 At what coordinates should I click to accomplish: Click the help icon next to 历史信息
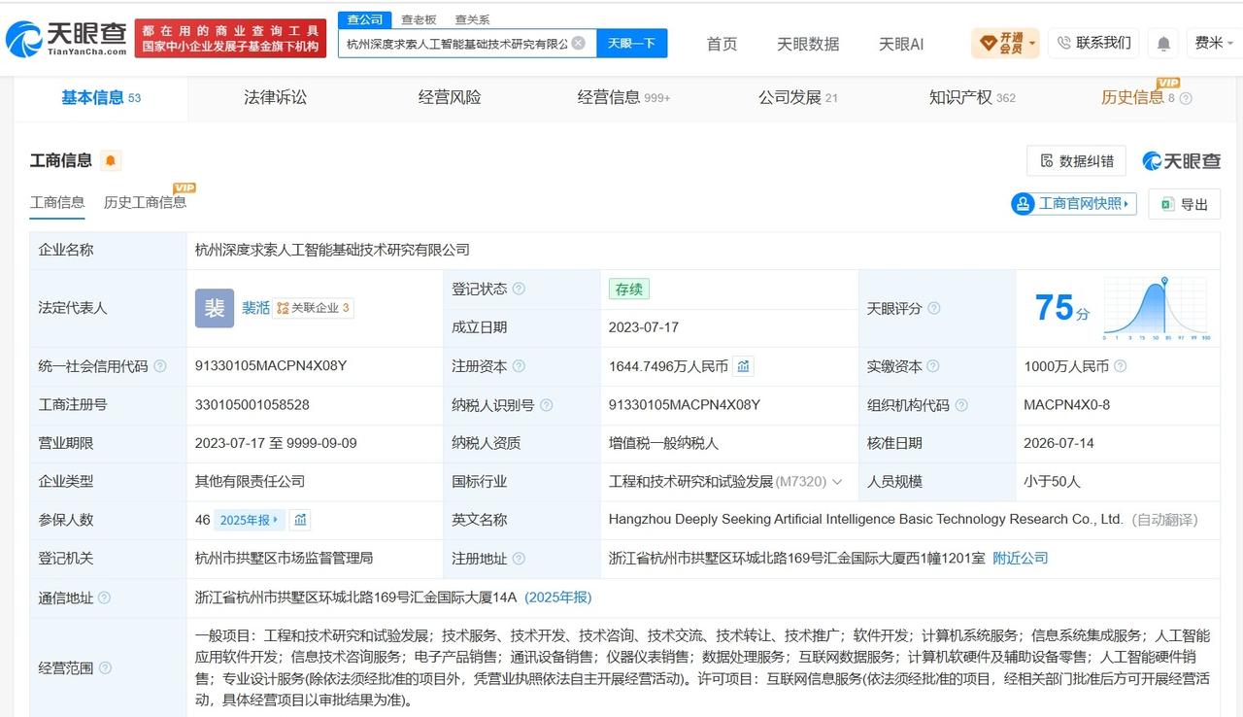pos(1186,98)
